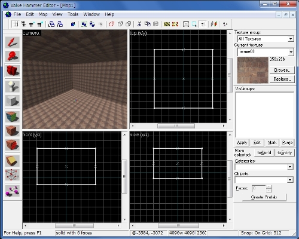Click the Apply Current Texture brick cube
The image size is (299, 239).
tap(13, 131)
